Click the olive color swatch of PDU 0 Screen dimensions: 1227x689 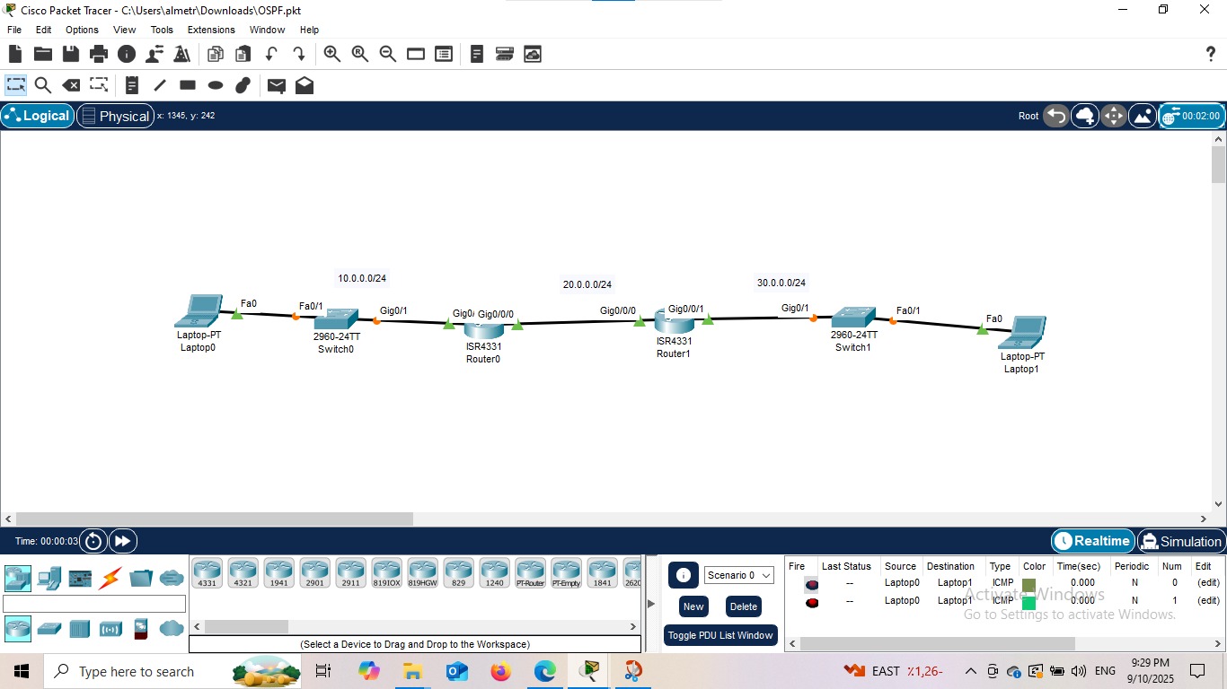(x=1028, y=584)
